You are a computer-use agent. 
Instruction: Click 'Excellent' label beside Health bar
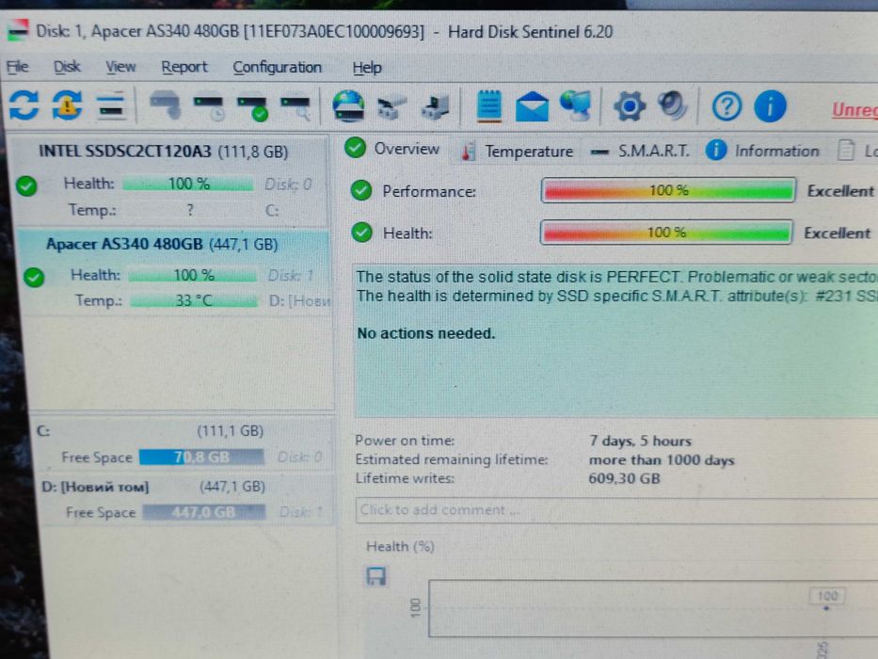point(838,233)
